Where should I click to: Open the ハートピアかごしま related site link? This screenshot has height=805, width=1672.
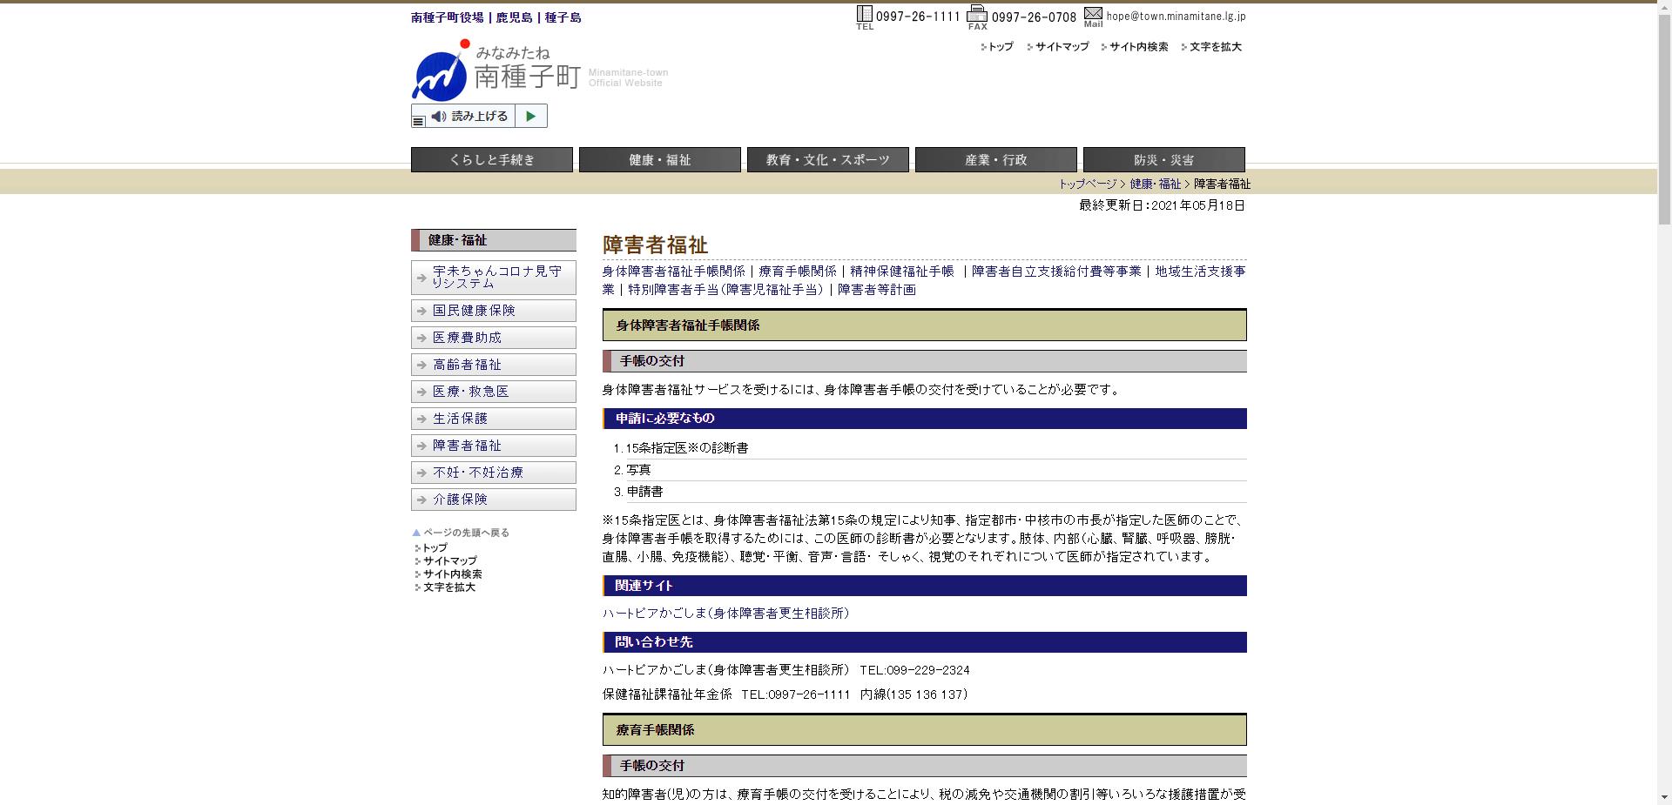[726, 614]
